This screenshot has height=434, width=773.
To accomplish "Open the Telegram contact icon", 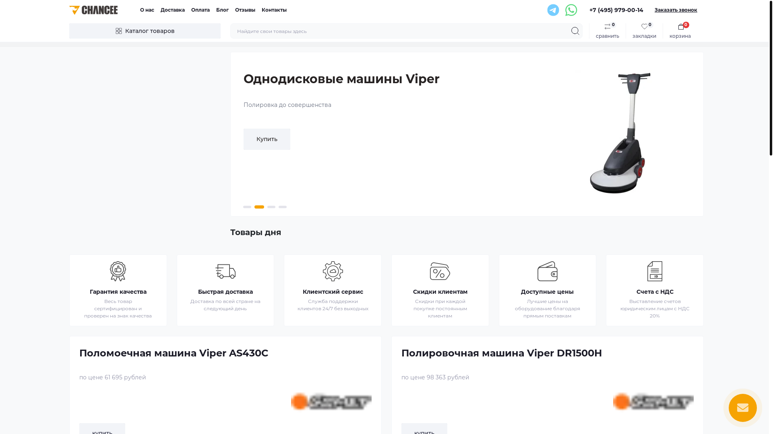I will (x=553, y=10).
